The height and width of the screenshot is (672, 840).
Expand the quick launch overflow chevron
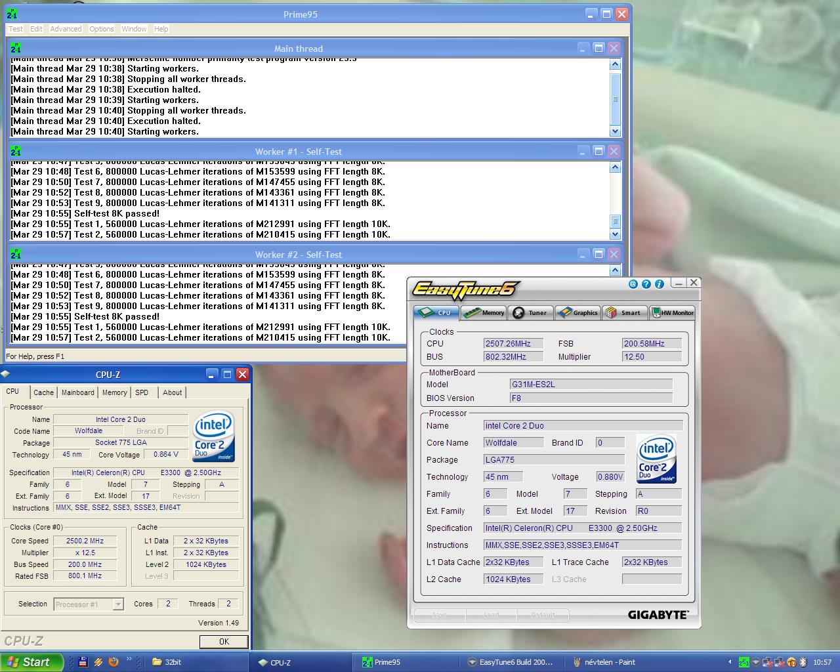[129, 659]
